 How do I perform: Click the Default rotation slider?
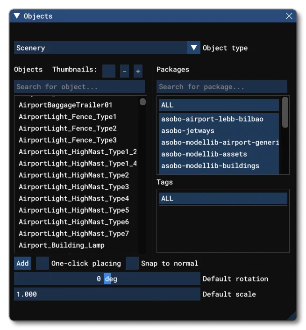107,279
